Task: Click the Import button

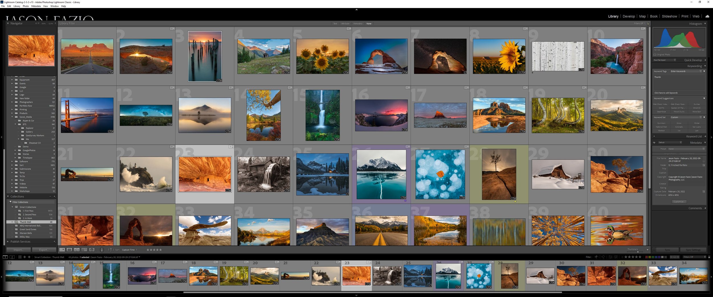Action: pyautogui.click(x=18, y=250)
